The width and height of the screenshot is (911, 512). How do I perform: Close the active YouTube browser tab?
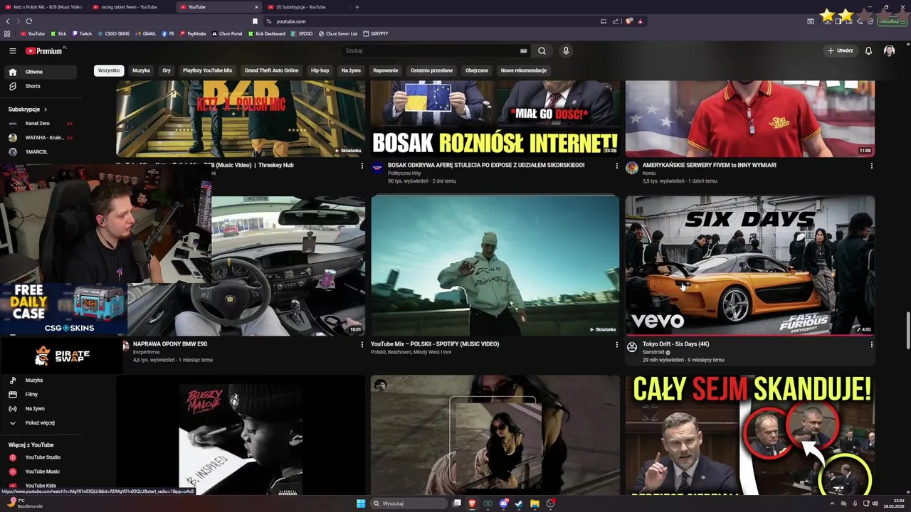(x=256, y=7)
